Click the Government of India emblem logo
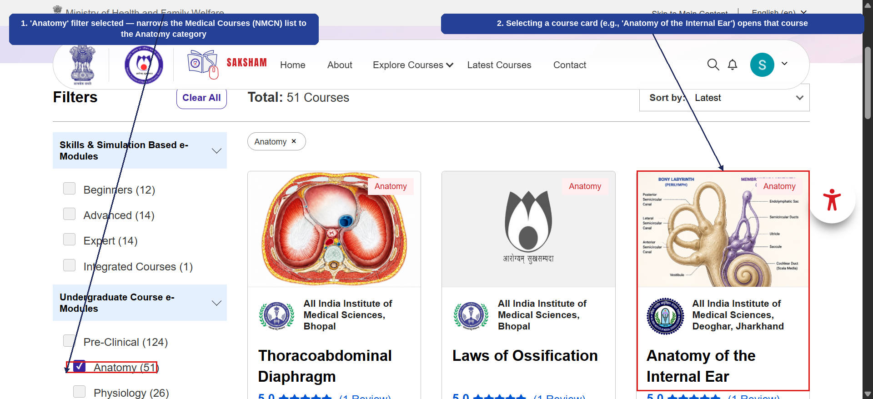 coord(82,65)
